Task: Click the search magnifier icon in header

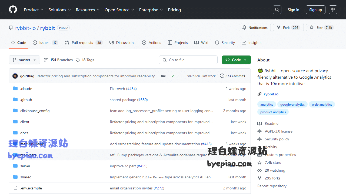Action: [277, 10]
